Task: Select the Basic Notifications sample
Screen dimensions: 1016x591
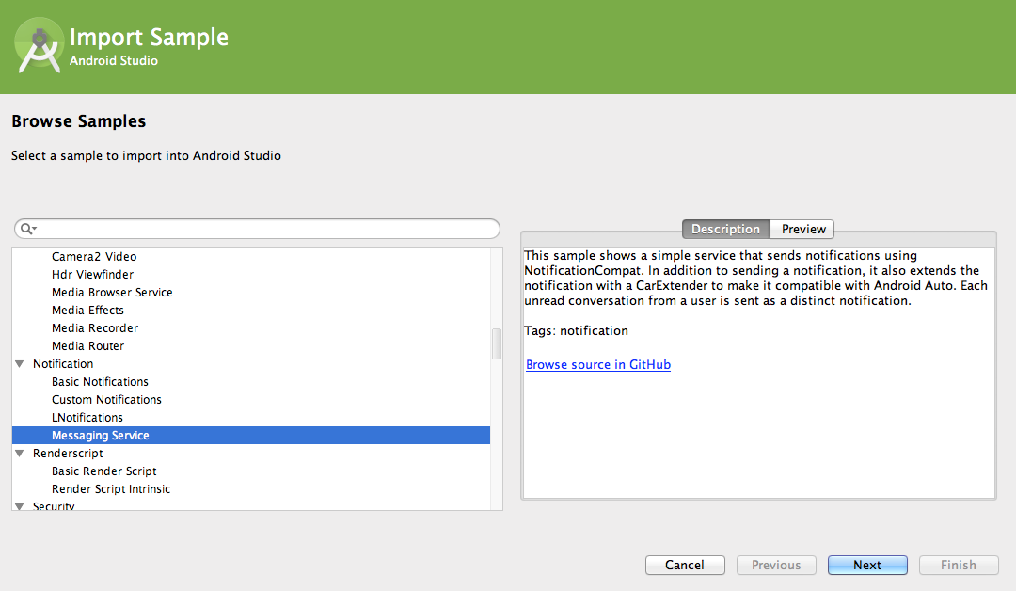Action: [100, 382]
